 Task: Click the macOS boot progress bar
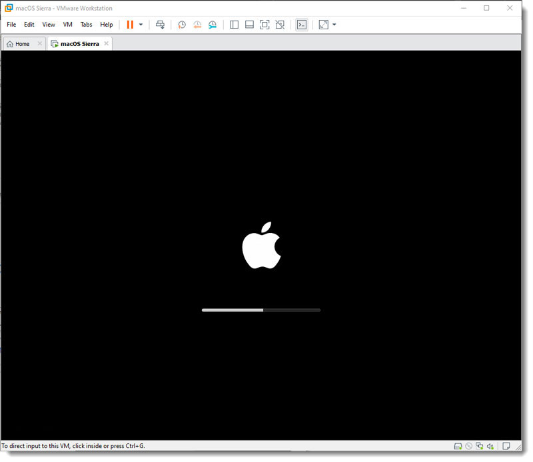coord(261,310)
